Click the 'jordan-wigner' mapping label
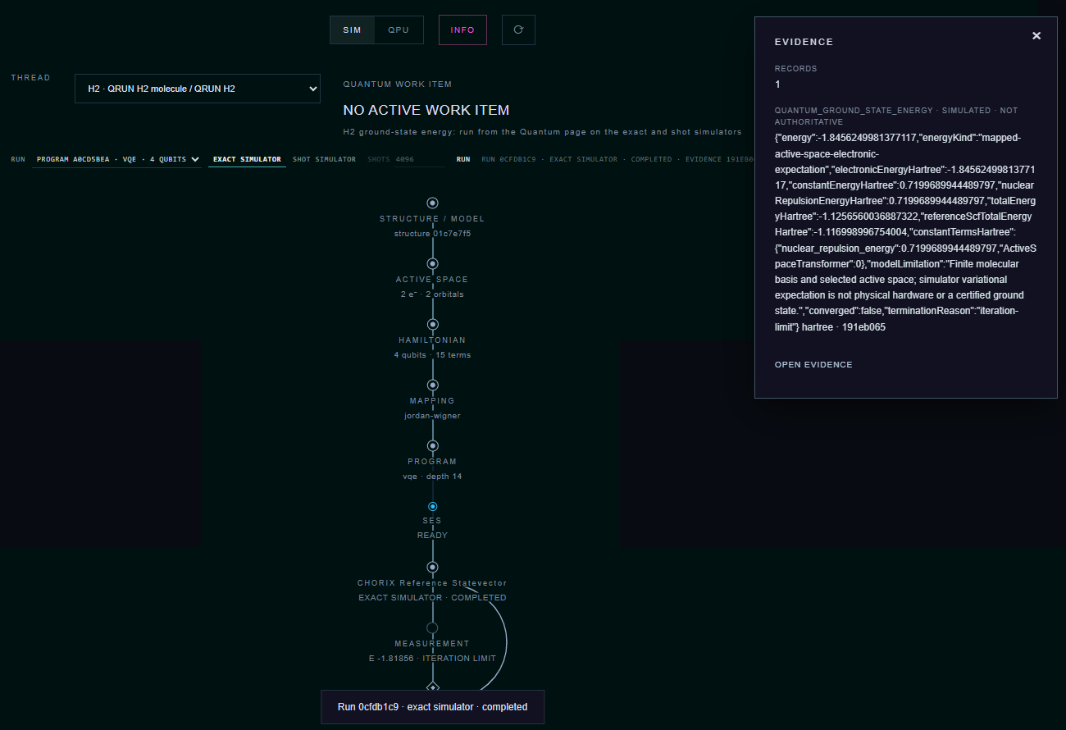The height and width of the screenshot is (730, 1066). pyautogui.click(x=432, y=416)
